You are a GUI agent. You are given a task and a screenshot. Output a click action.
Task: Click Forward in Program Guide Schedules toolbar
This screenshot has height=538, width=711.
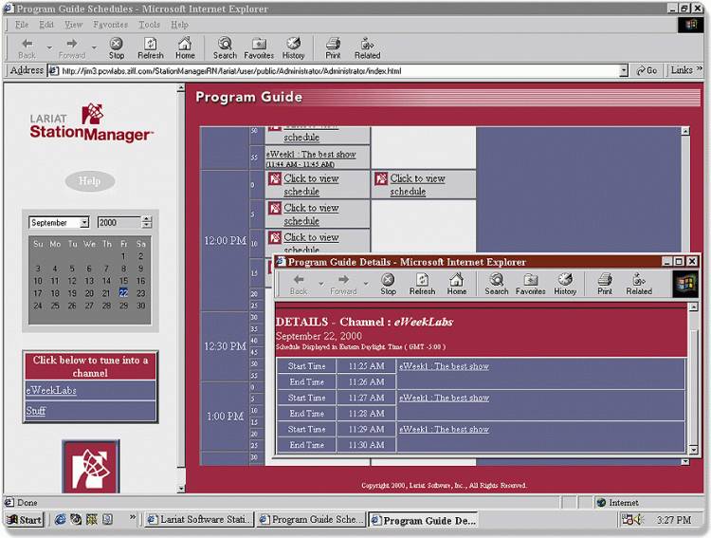(72, 48)
